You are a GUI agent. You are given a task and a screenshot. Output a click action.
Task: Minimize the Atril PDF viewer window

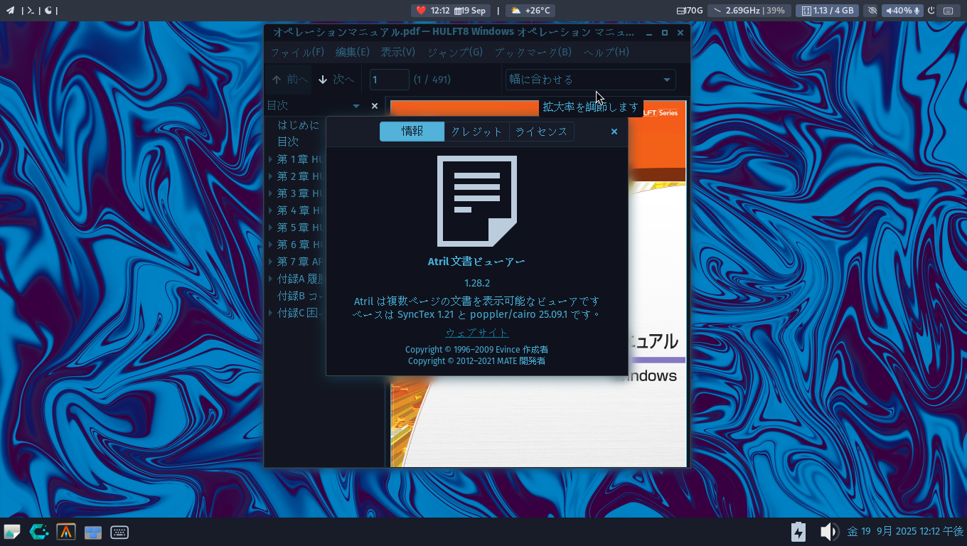pos(649,33)
